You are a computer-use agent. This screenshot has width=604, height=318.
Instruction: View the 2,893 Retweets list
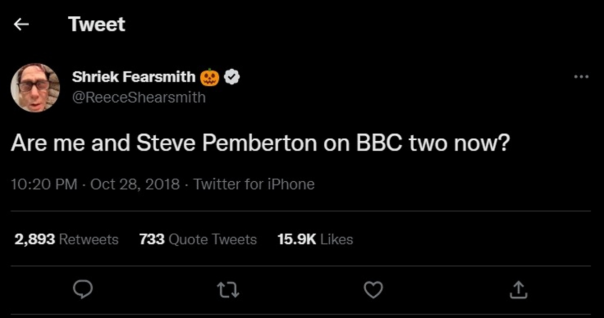pyautogui.click(x=67, y=239)
